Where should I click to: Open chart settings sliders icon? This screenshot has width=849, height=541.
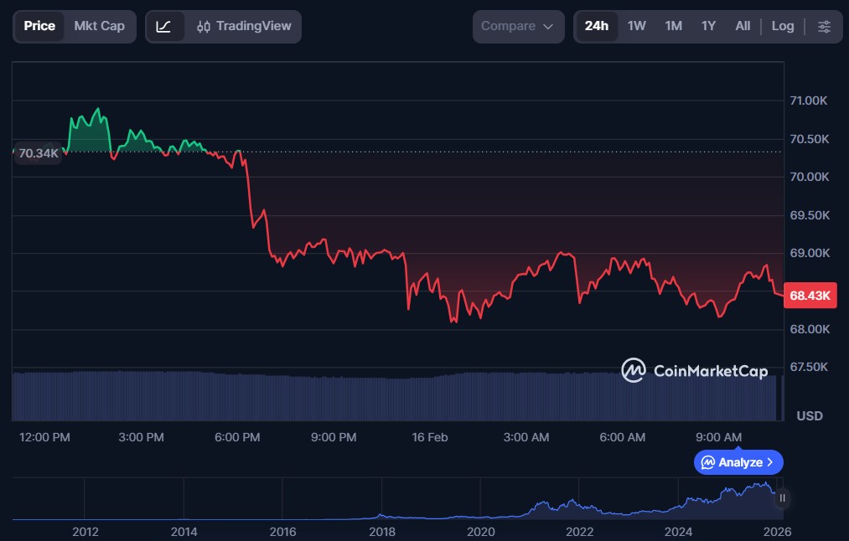824,27
